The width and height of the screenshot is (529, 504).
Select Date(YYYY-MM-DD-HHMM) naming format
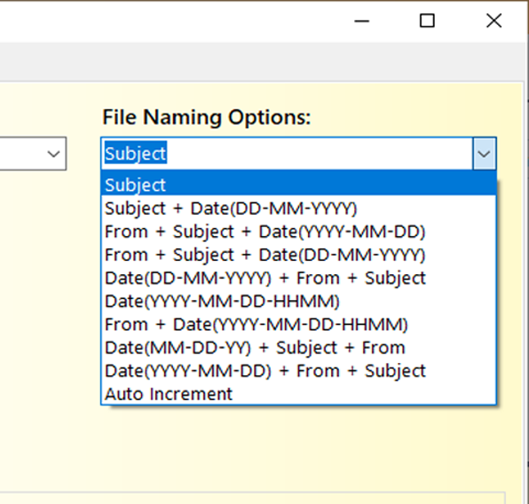pyautogui.click(x=298, y=301)
